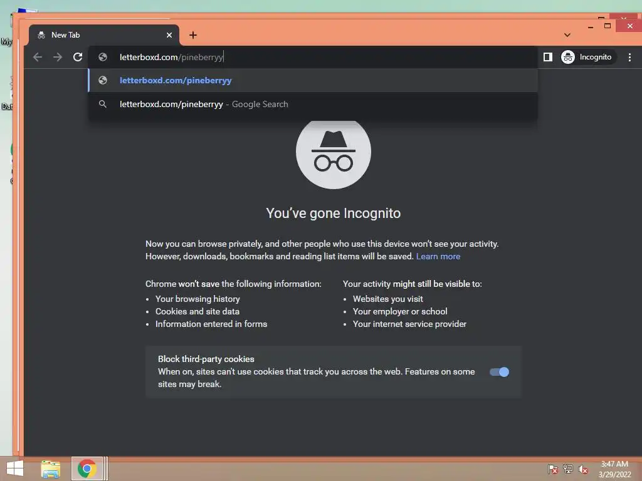Open the side panel icon in toolbar
The width and height of the screenshot is (642, 481).
pos(547,57)
